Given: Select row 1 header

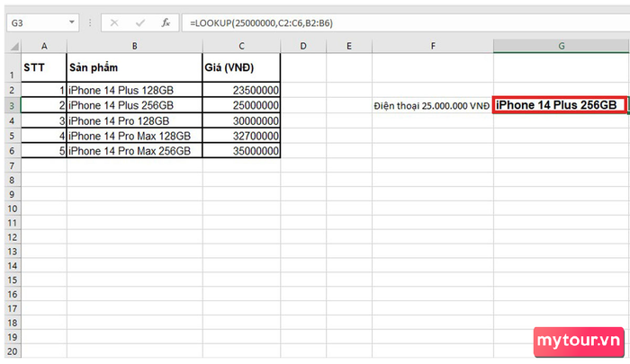Looking at the screenshot, I should pos(13,67).
